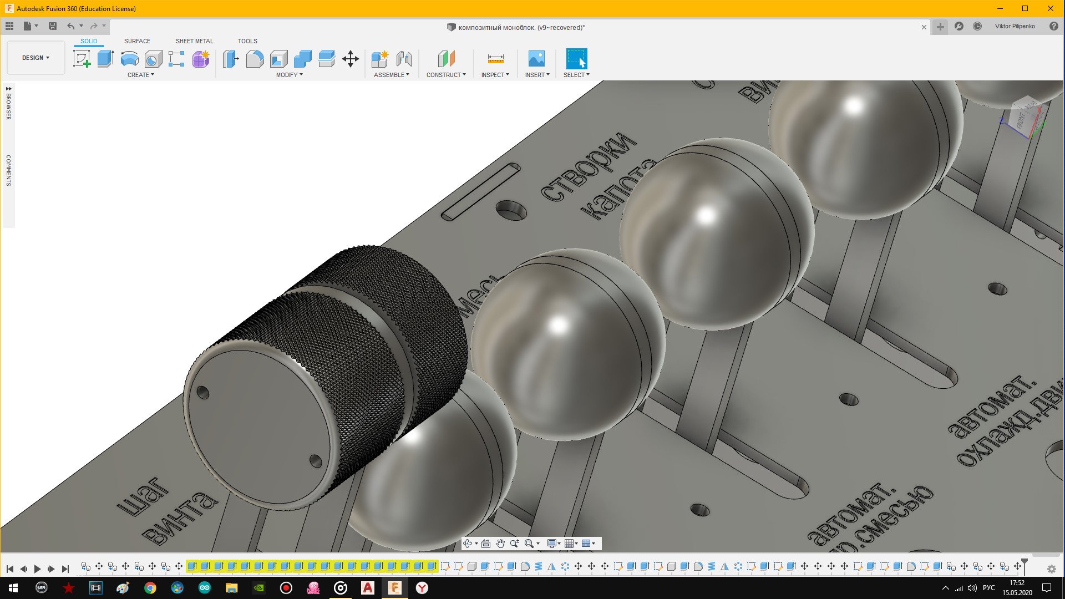Select the Create Sketch tool
This screenshot has height=599, width=1065.
point(82,59)
